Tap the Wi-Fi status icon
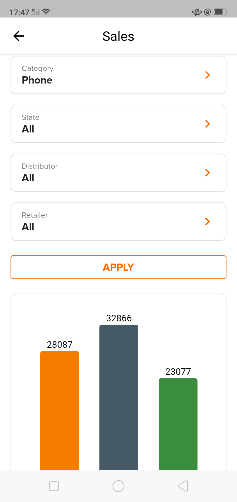 pyautogui.click(x=46, y=12)
